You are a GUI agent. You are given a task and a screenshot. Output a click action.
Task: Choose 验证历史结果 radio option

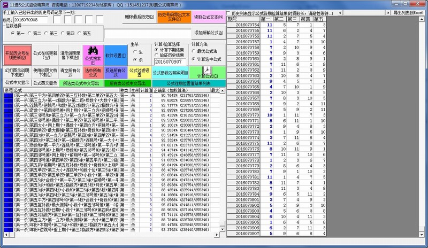(157, 55)
